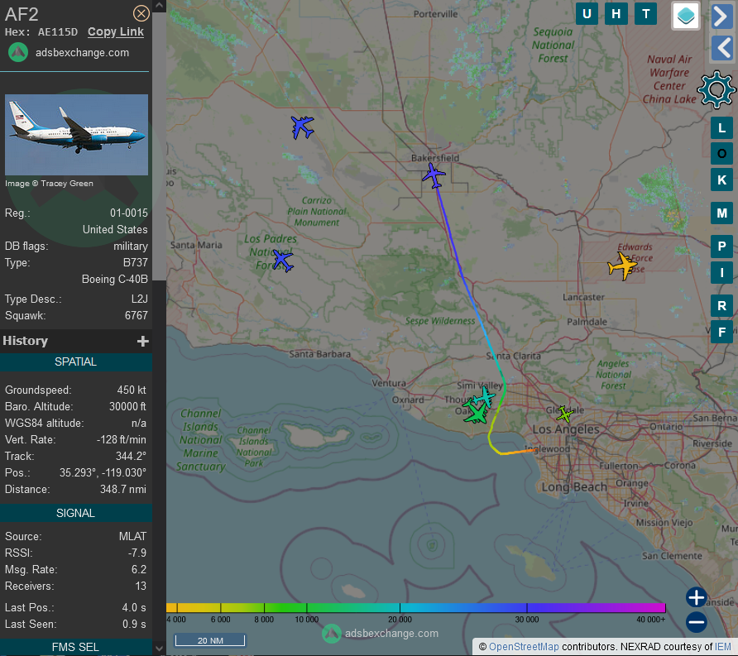Select the lime aircraft near Glendale
The height and width of the screenshot is (656, 738).
pos(564,414)
